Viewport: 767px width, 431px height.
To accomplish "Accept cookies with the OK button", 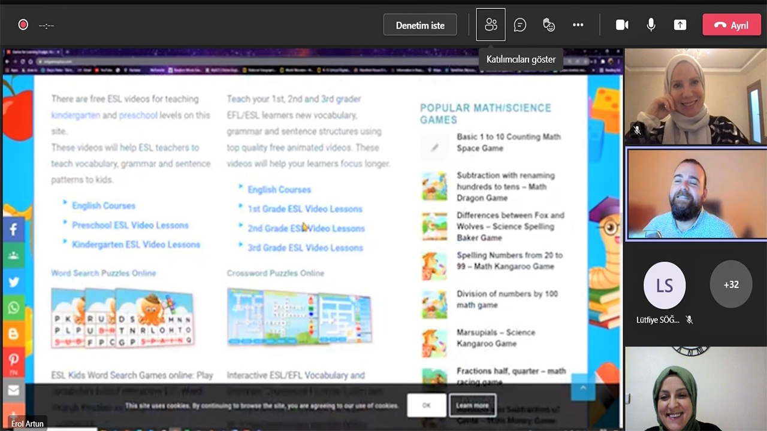I will [426, 405].
